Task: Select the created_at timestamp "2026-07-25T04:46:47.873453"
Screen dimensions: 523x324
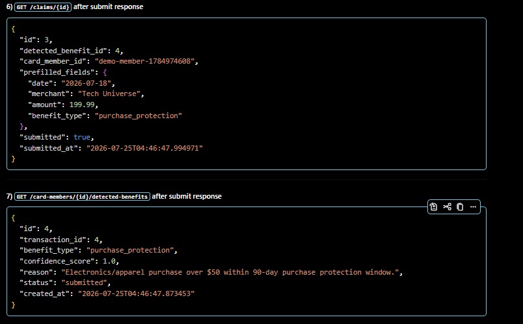Action: click(136, 293)
